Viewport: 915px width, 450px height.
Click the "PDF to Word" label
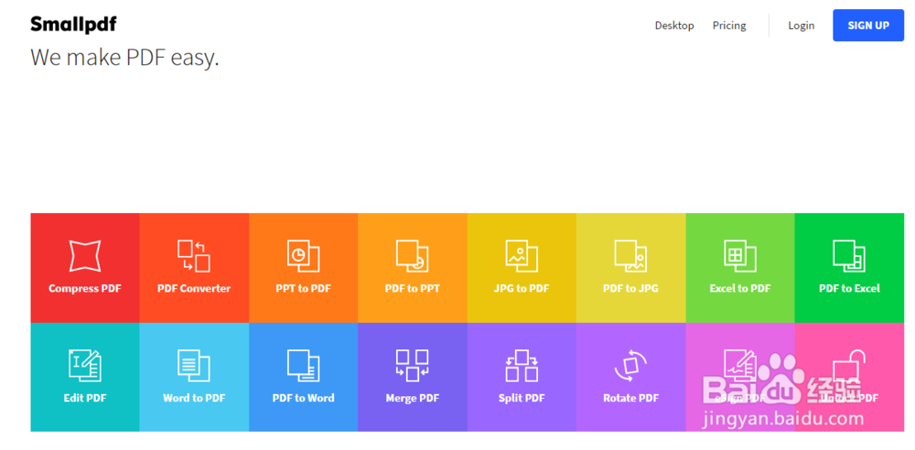[x=304, y=398]
